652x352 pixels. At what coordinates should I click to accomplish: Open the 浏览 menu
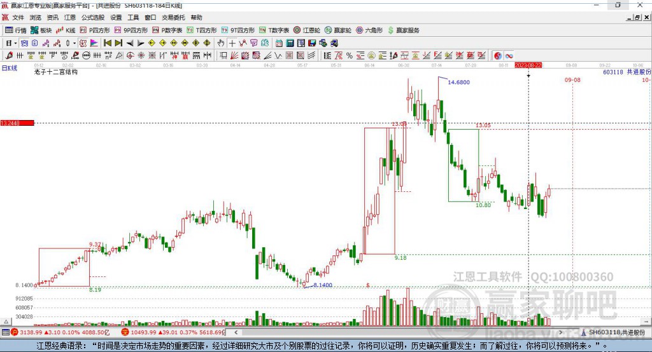point(36,17)
